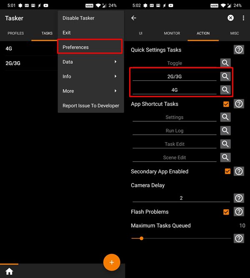Tap the orange add task plus button
The width and height of the screenshot is (250, 278).
tap(112, 262)
